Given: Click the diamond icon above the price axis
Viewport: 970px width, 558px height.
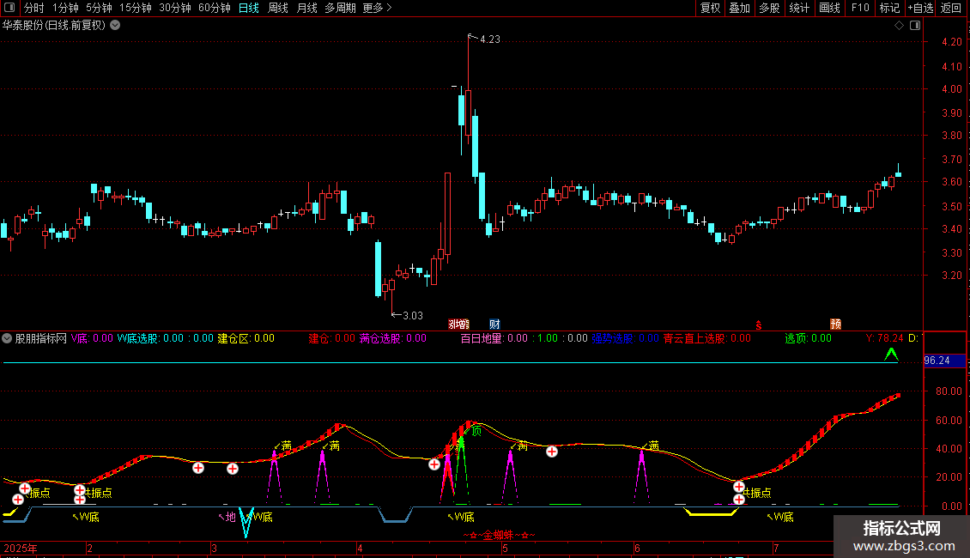Looking at the screenshot, I should click(x=899, y=26).
